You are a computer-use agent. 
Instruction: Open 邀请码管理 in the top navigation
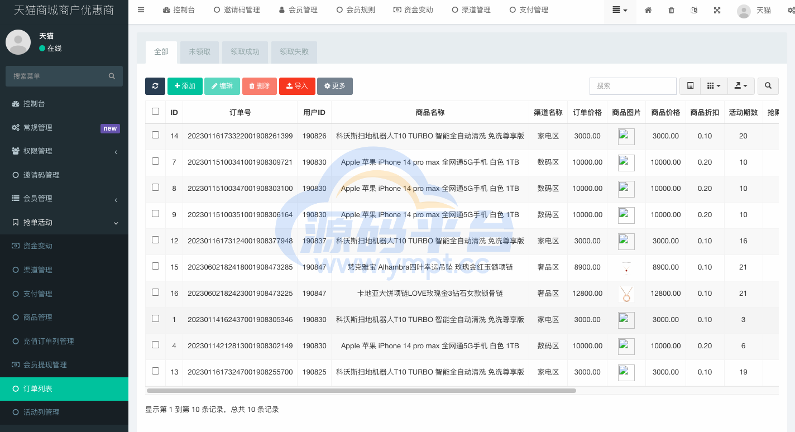[237, 10]
